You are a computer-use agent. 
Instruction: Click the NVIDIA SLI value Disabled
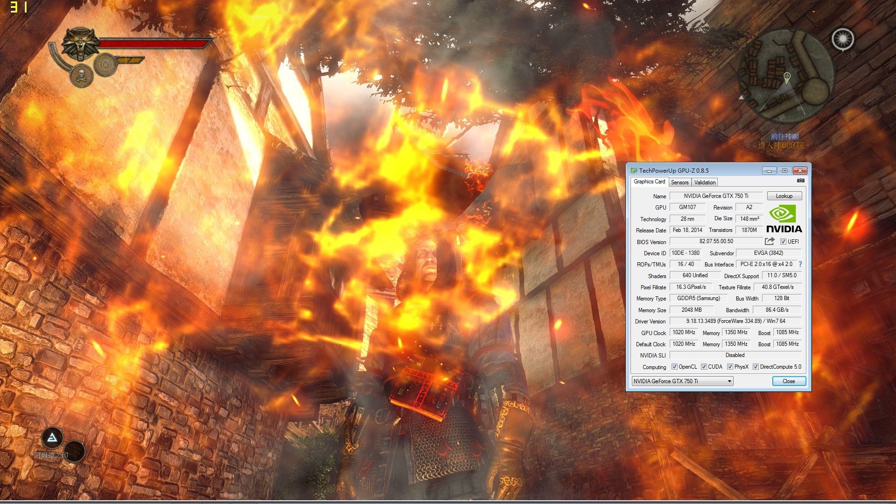coord(735,355)
